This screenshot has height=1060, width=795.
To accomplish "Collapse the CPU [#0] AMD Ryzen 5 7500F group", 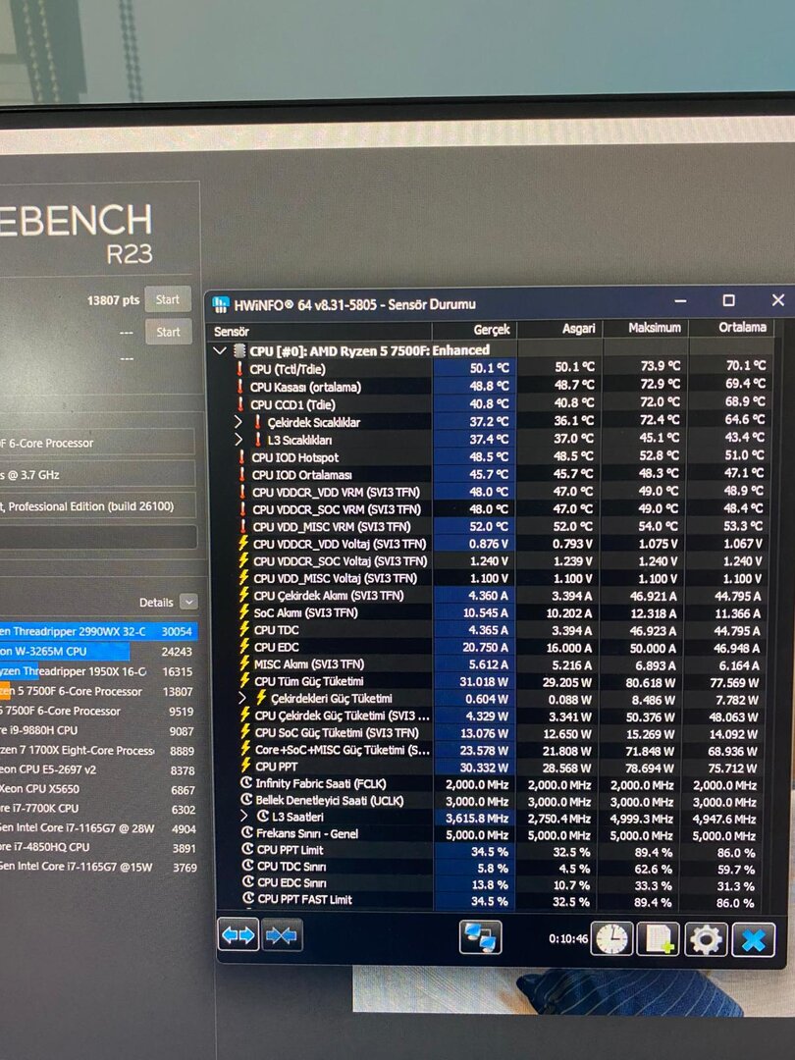I will 220,350.
